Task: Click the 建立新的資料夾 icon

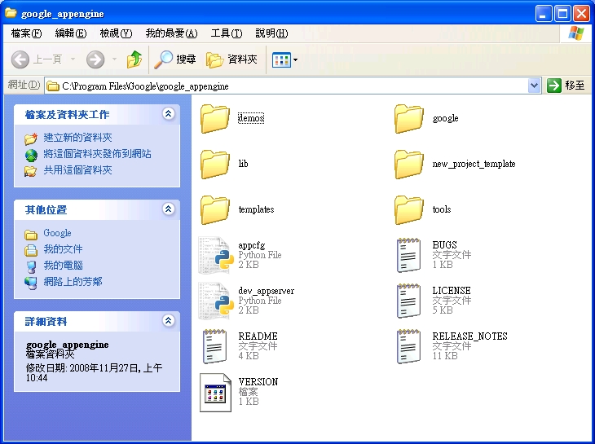Action: click(x=31, y=138)
